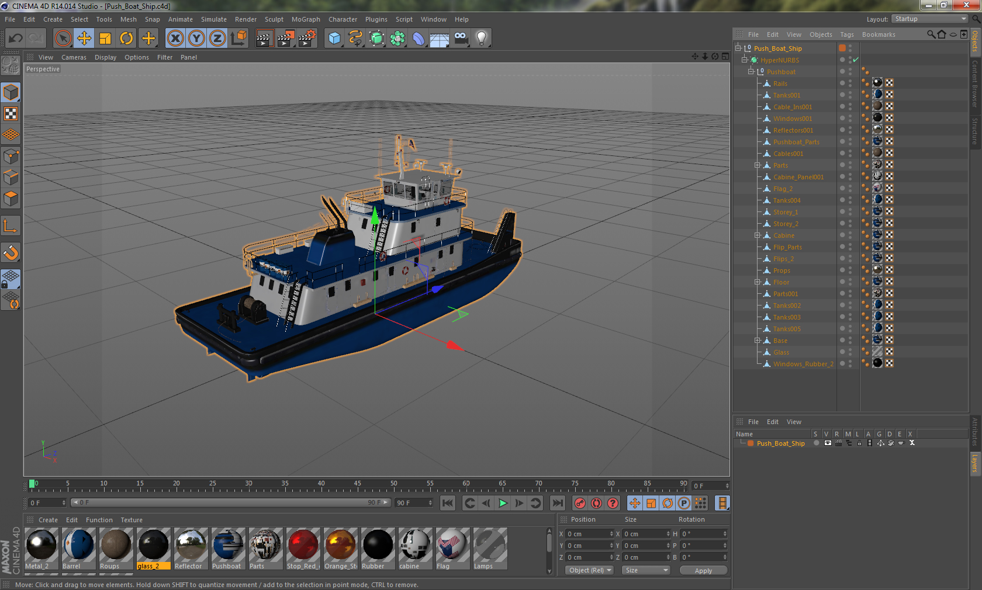Toggle Autokeying button

(596, 503)
